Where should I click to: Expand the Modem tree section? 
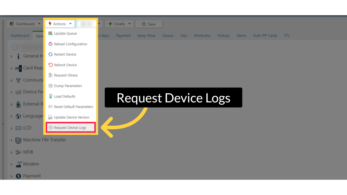coord(11,164)
